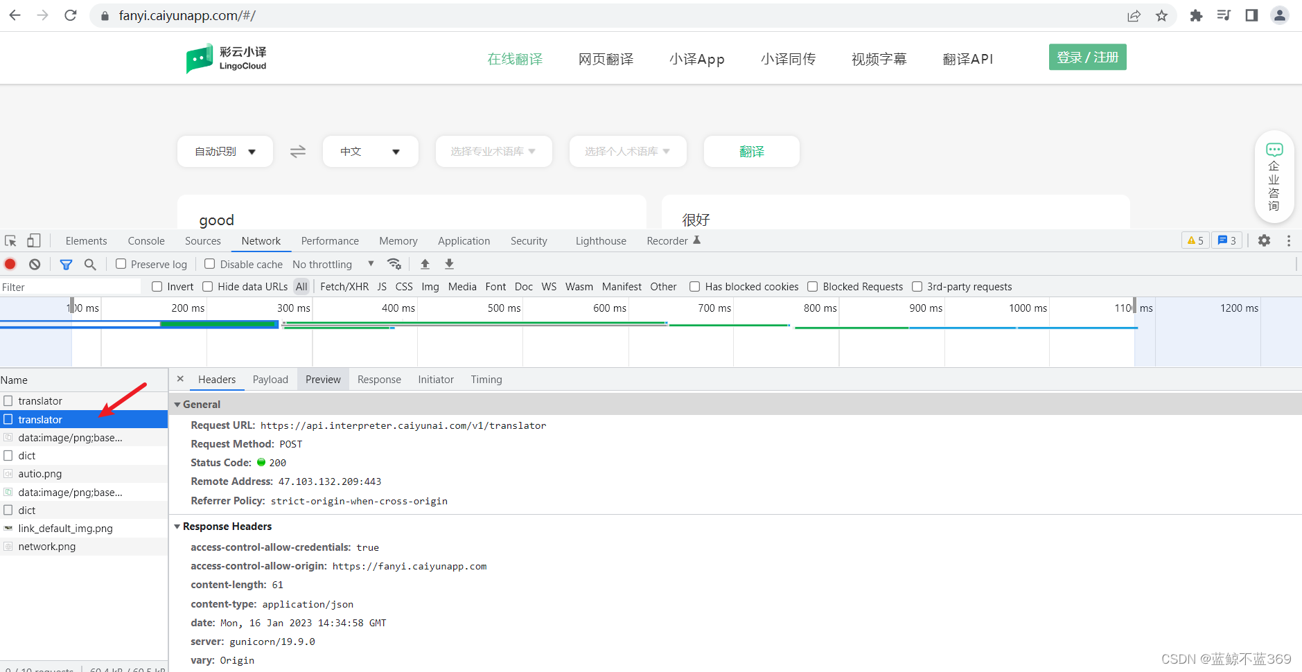Close request details panel
Viewport: 1302px width, 672px height.
tap(180, 379)
